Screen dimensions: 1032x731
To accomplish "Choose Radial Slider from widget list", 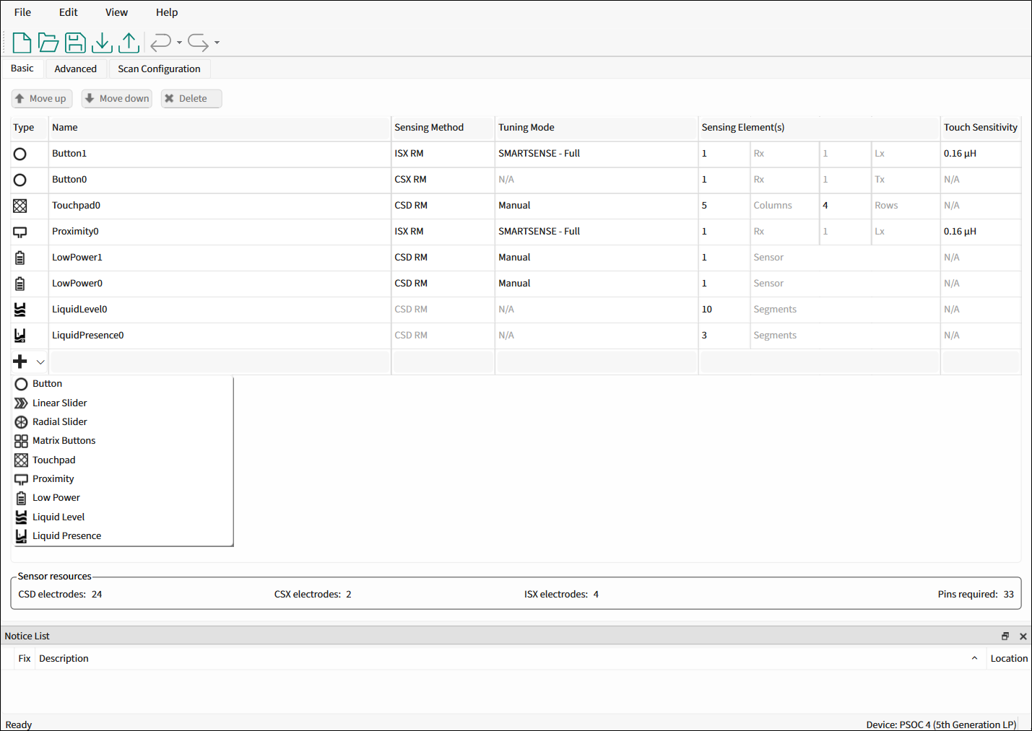I will click(x=59, y=422).
